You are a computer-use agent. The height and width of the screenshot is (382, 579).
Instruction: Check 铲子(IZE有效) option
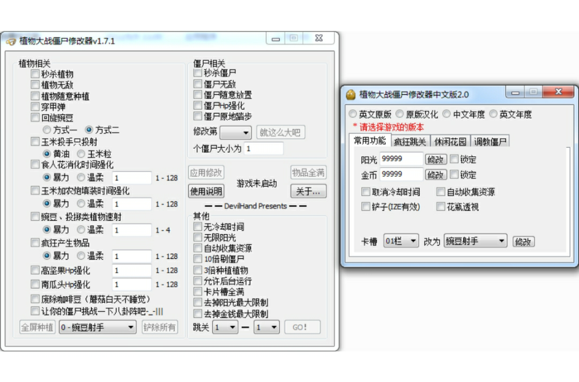click(365, 206)
